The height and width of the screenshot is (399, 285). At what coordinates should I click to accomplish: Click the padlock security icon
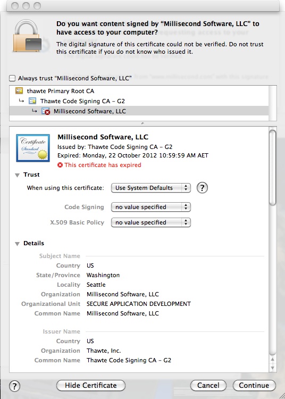[28, 36]
